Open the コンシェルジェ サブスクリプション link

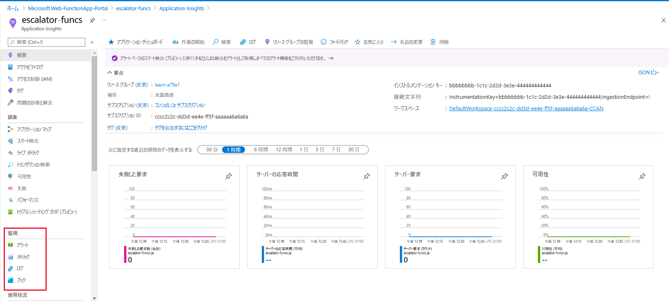(x=180, y=105)
